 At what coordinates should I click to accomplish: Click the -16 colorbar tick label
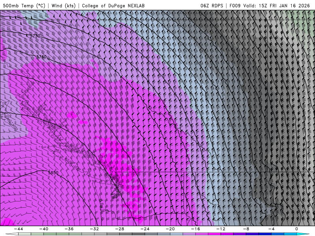[195, 229]
